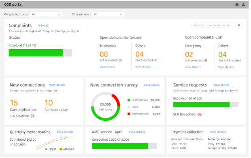
Task: Open Service requests View details link
Action: (221, 85)
